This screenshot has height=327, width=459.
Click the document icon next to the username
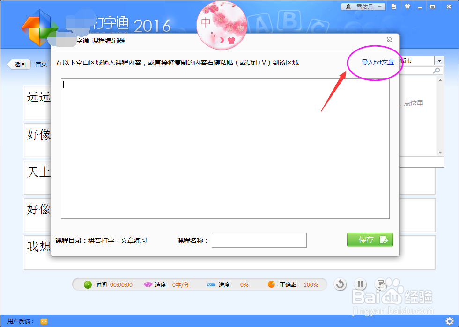coord(394,7)
